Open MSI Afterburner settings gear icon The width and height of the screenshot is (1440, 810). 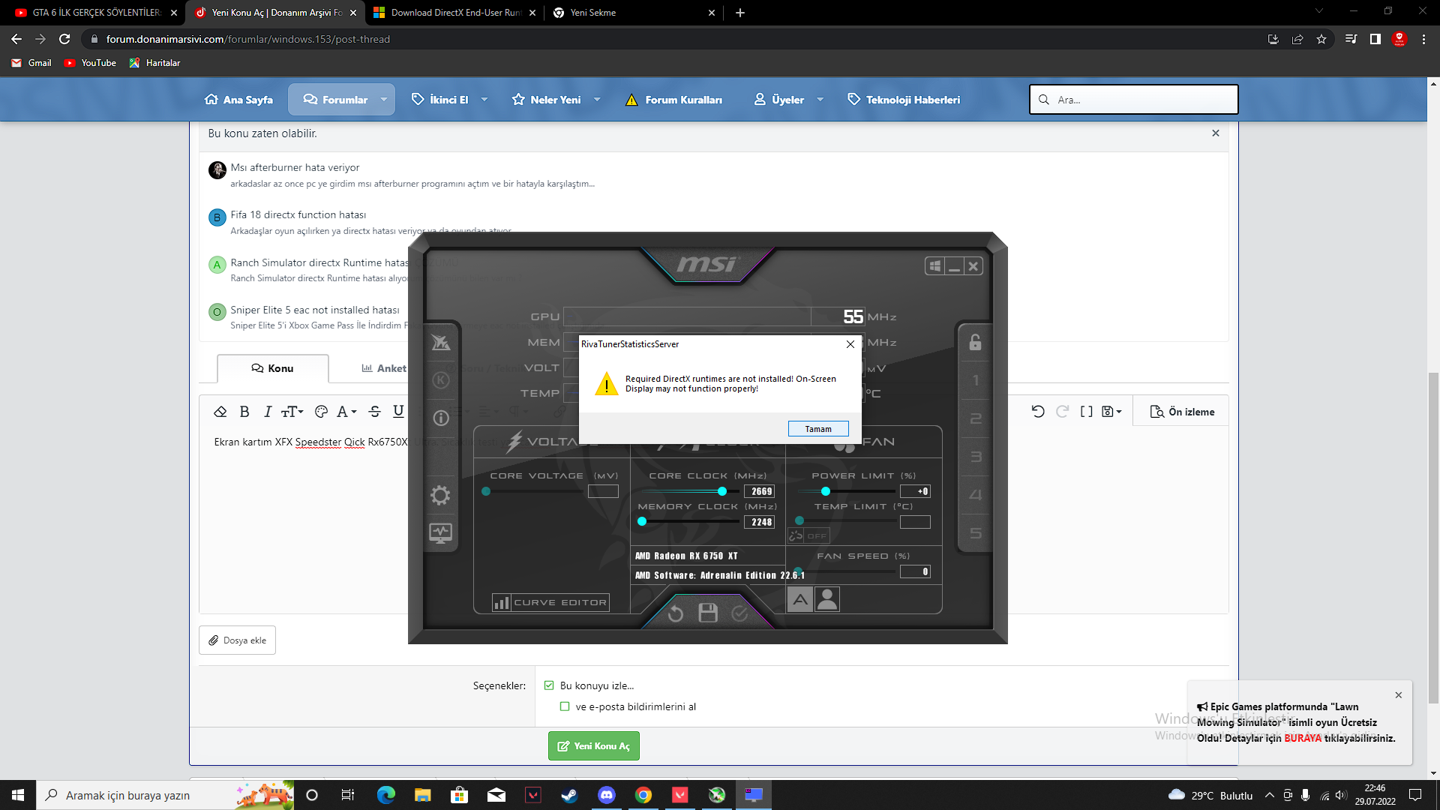tap(440, 495)
